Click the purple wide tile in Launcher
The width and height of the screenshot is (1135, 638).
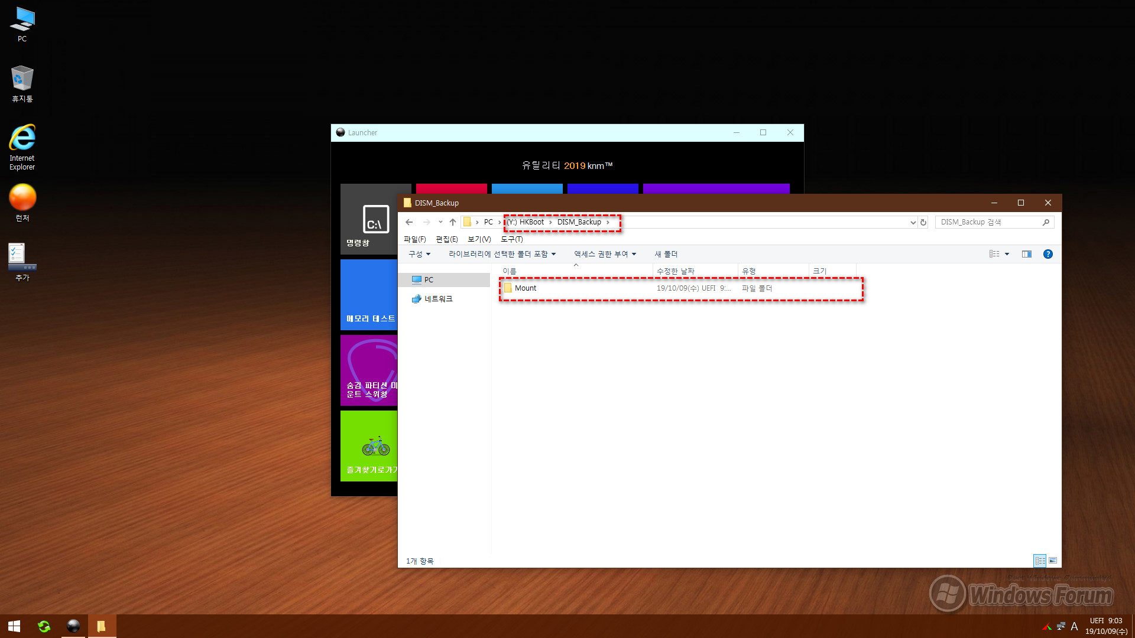click(x=716, y=188)
